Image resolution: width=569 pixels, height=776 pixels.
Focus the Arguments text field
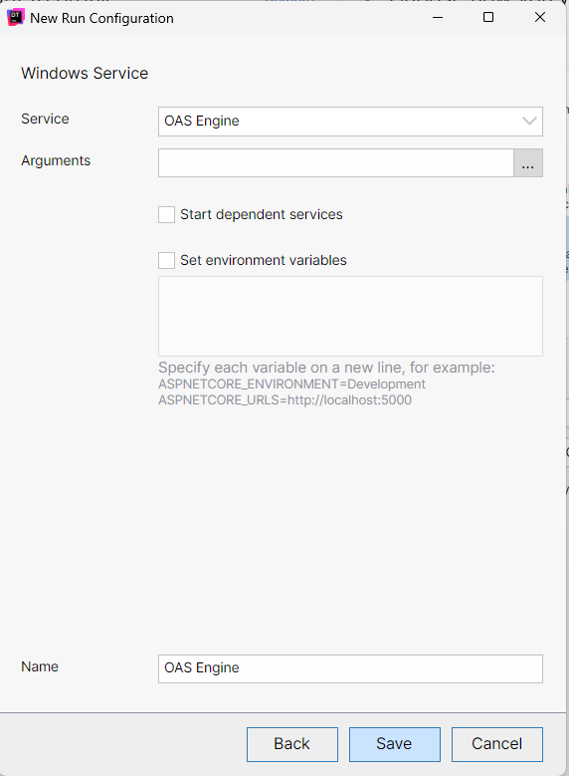pos(336,162)
